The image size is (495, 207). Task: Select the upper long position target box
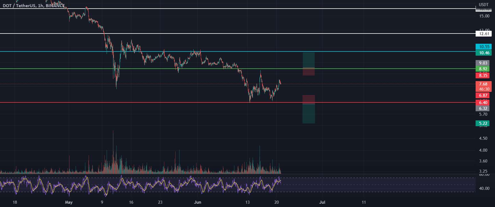[309, 60]
